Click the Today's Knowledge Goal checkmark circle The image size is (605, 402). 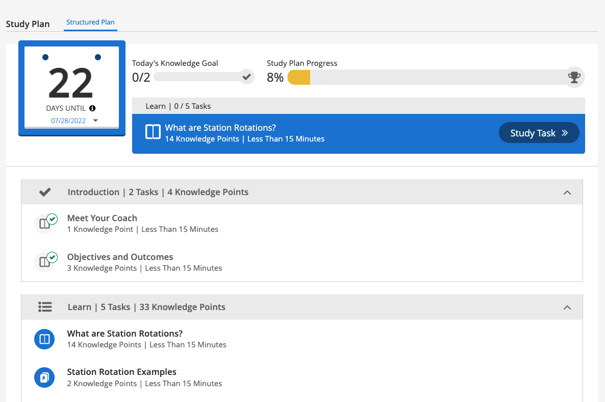(x=247, y=77)
